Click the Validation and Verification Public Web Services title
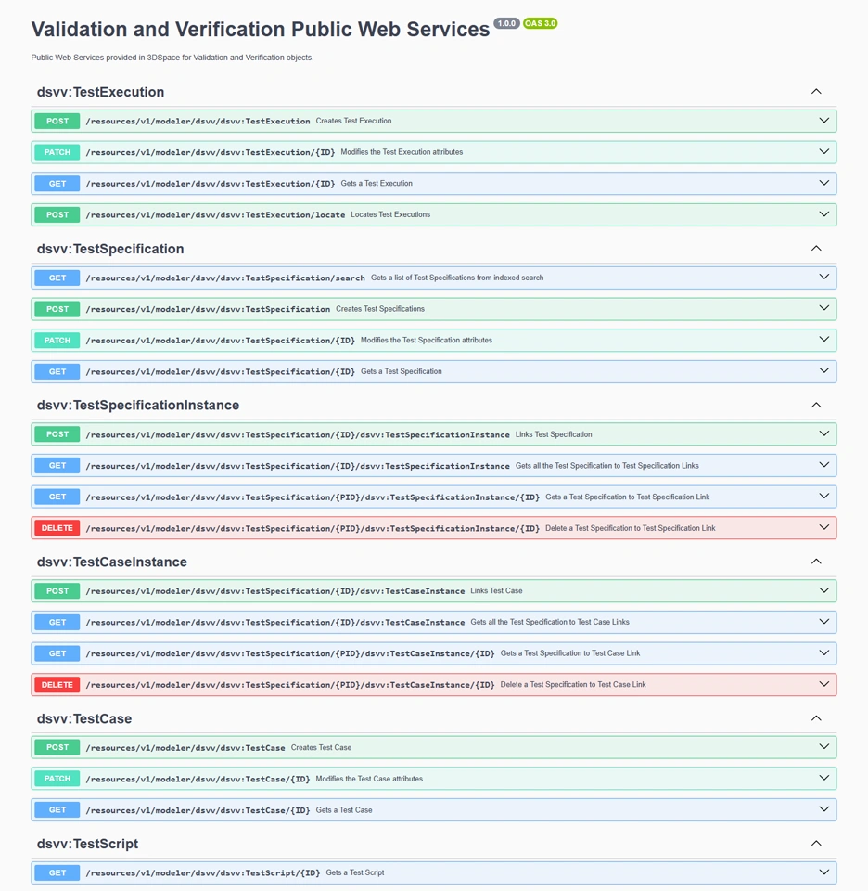Screen dimensions: 868x891 pos(260,29)
